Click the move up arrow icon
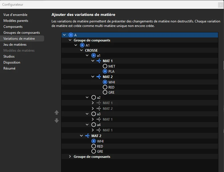 57,112
